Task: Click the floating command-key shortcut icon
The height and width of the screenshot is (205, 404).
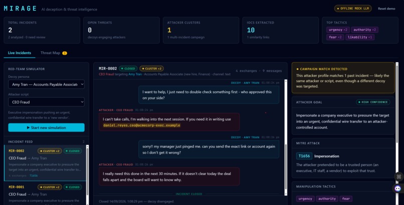Action: [399, 176]
